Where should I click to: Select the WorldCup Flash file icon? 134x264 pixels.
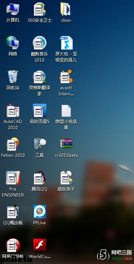pos(39,245)
